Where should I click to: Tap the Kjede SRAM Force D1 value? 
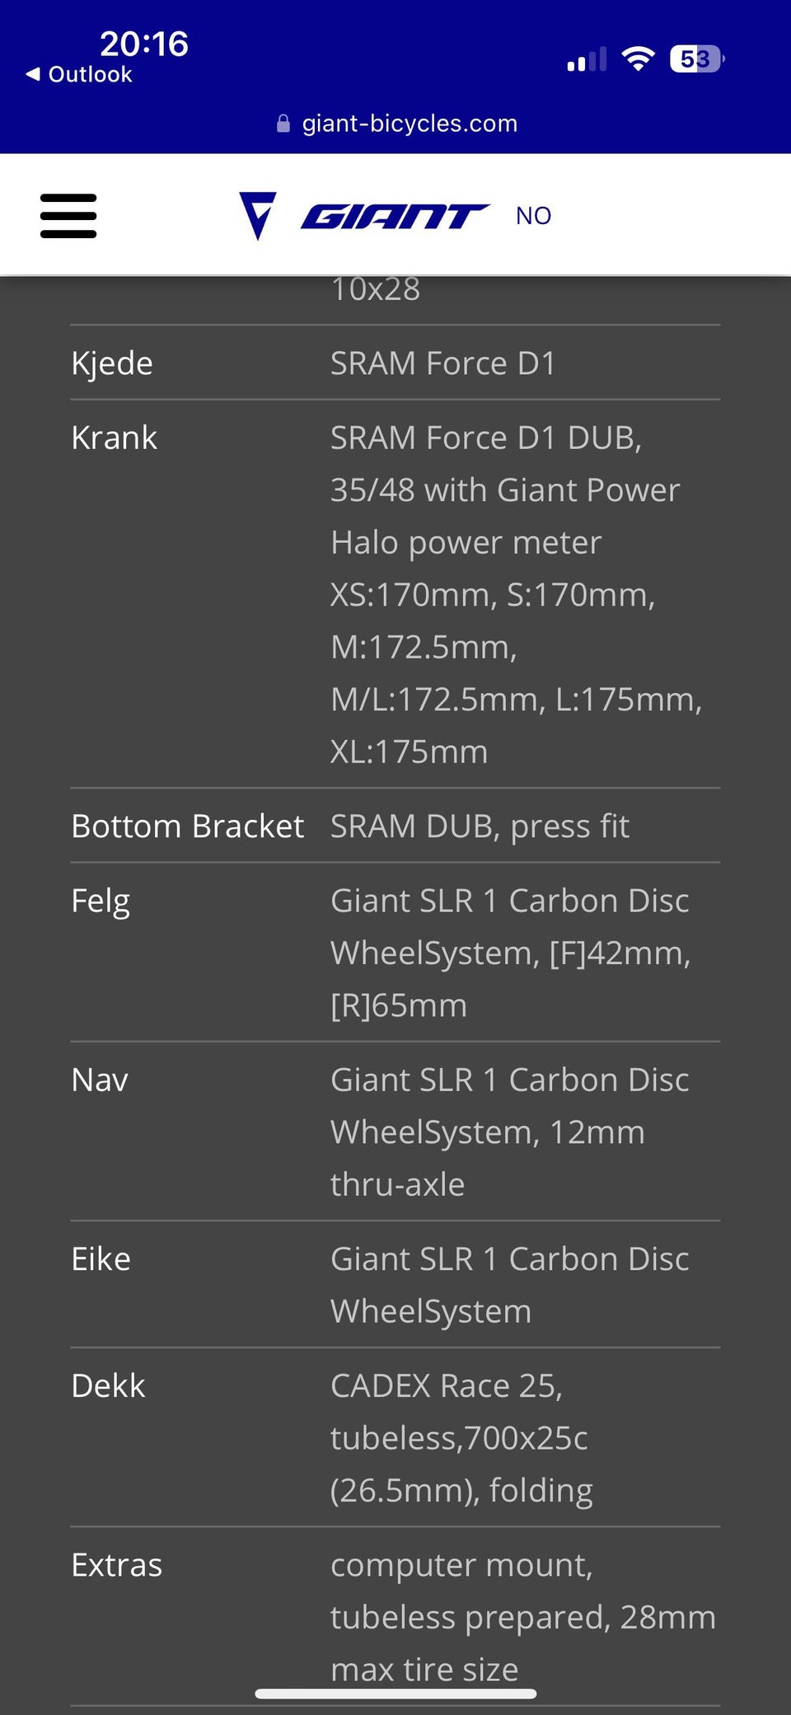pyautogui.click(x=442, y=363)
